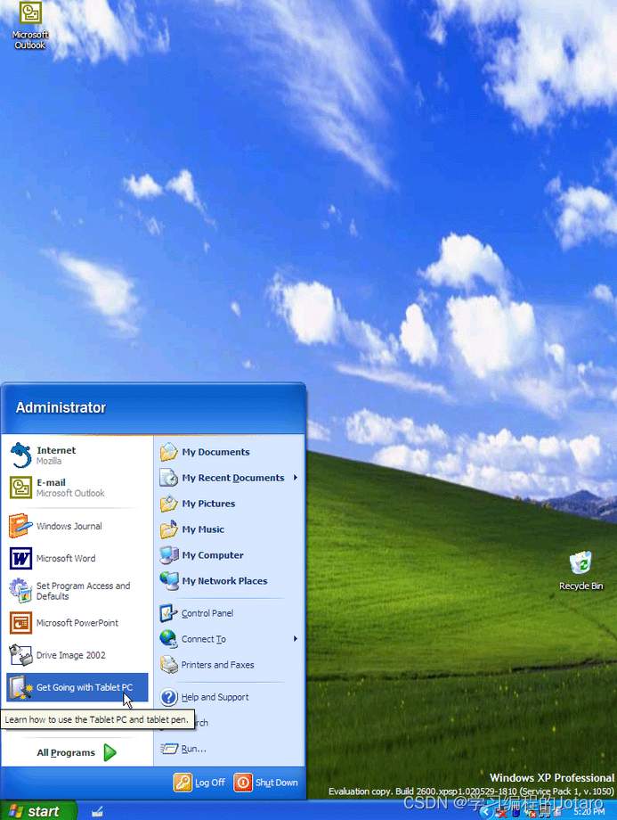Open My Music folder
Viewport: 617px width, 820px height.
point(230,529)
